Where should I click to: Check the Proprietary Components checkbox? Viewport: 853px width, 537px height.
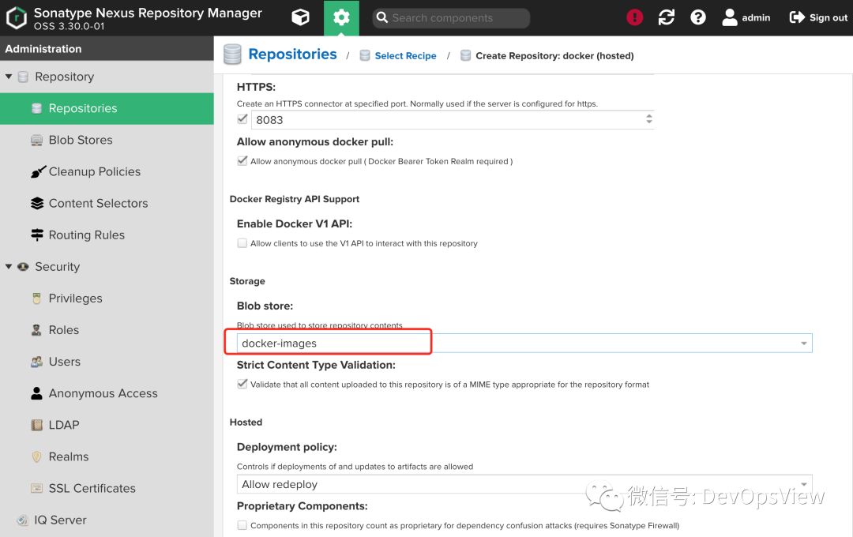click(242, 525)
